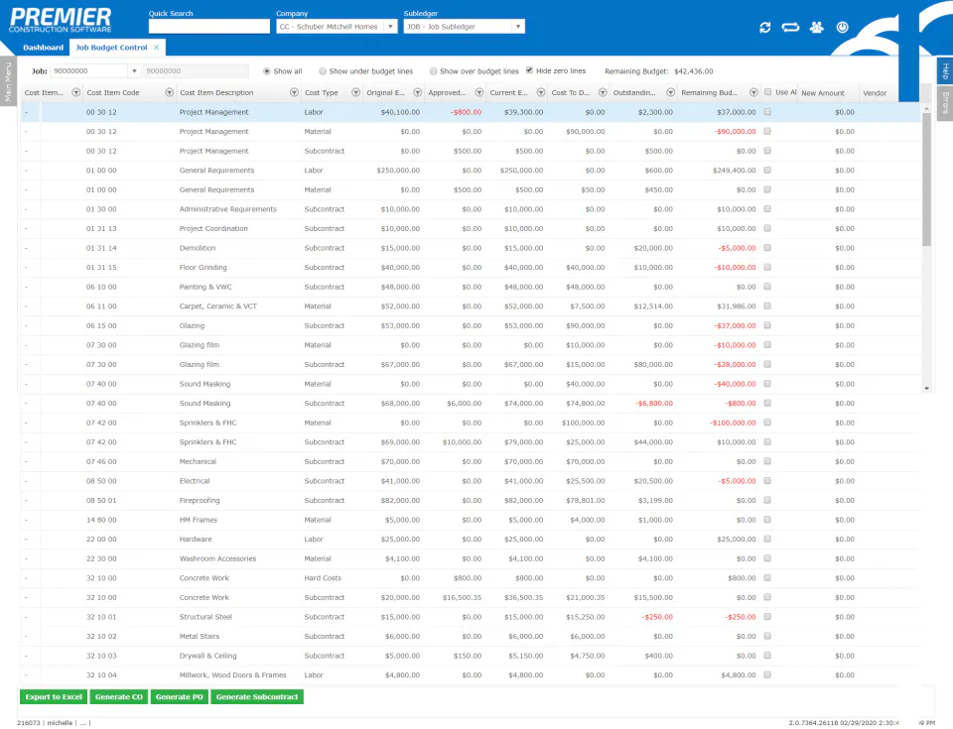Enable Show under budget lines option
The height and width of the screenshot is (729, 953).
pyautogui.click(x=322, y=70)
